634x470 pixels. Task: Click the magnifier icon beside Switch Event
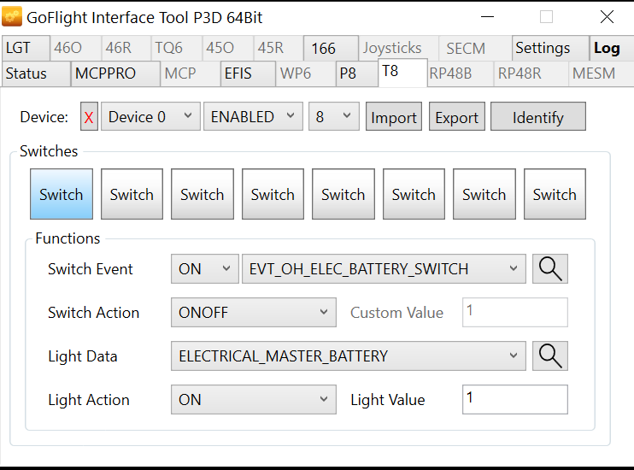550,268
